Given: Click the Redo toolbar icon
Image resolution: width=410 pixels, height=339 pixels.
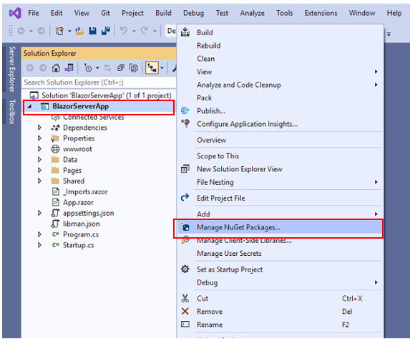Looking at the screenshot, I should [145, 31].
